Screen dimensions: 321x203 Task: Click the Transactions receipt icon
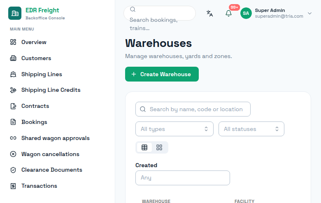tap(13, 186)
